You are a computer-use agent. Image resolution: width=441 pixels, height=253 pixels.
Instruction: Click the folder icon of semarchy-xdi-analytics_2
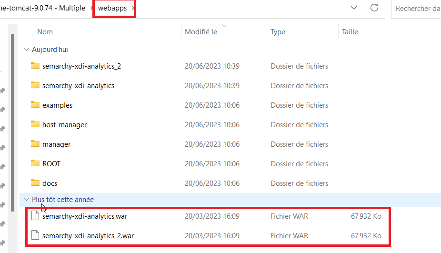35,66
